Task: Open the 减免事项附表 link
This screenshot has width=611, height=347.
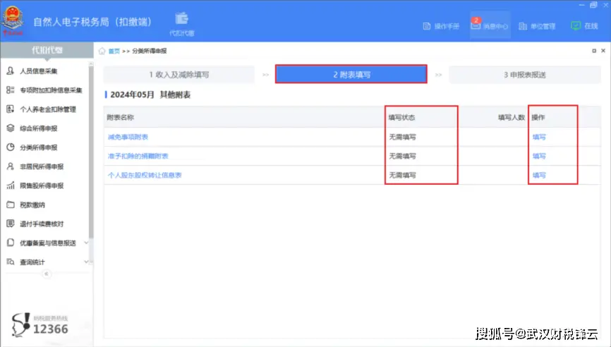Action: [128, 137]
